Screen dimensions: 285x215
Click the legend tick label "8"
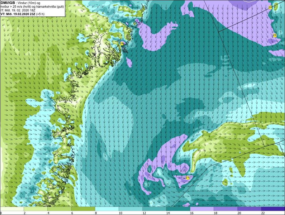96,213
